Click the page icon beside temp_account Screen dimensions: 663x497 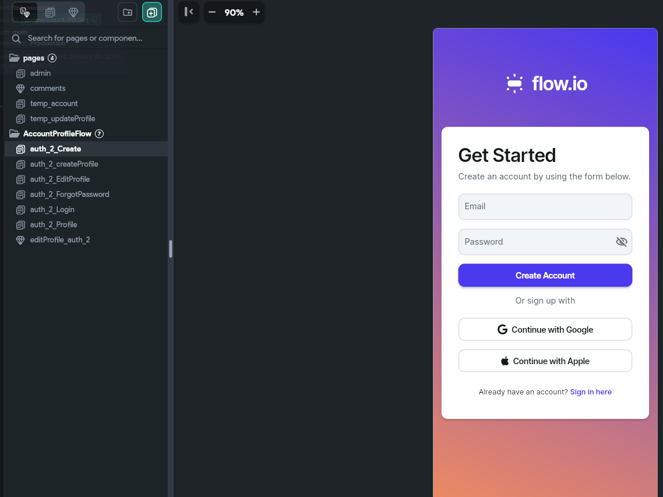click(20, 104)
